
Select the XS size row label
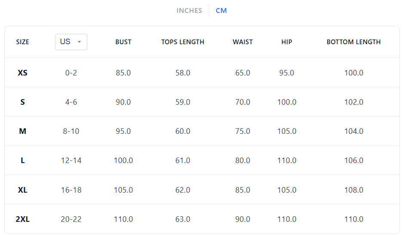(23, 73)
